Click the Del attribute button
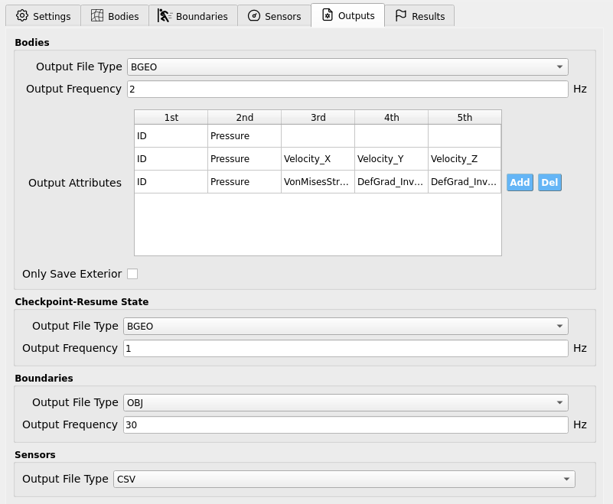Image resolution: width=613 pixels, height=504 pixels. click(549, 183)
